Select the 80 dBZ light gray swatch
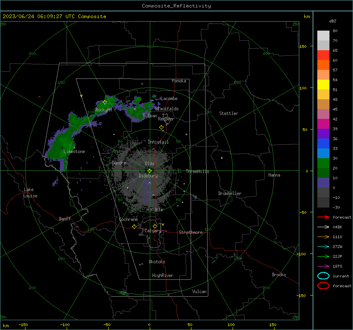The width and height of the screenshot is (353, 330). [x=323, y=36]
